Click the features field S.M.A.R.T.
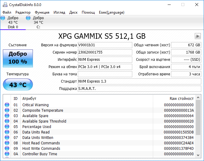 tap(140, 89)
